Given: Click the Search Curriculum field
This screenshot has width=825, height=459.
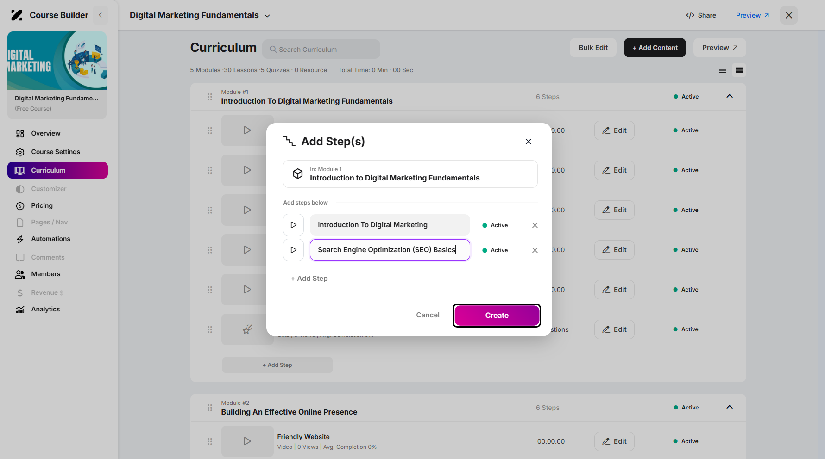Looking at the screenshot, I should (321, 49).
